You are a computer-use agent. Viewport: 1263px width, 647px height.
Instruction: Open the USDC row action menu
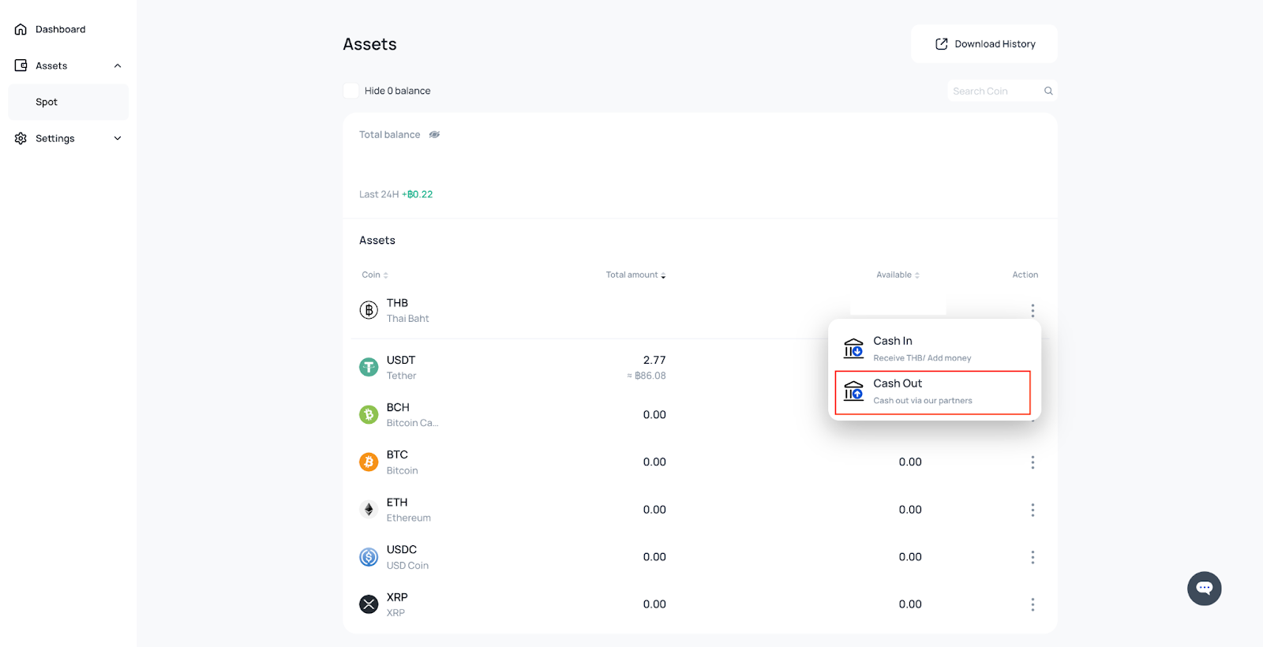point(1032,557)
